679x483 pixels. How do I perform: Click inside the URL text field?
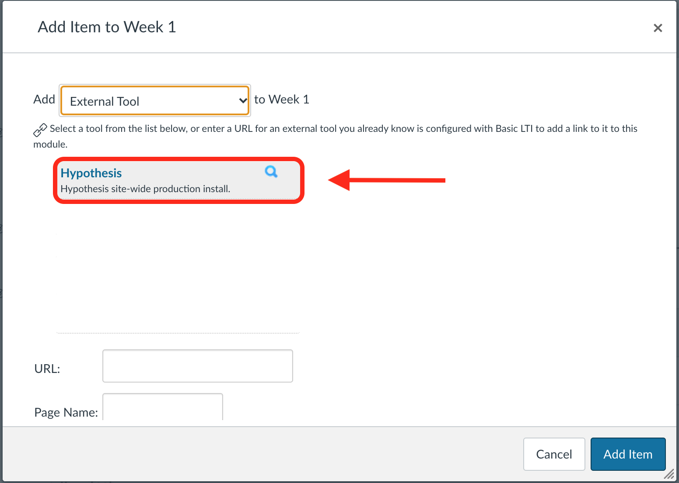197,366
